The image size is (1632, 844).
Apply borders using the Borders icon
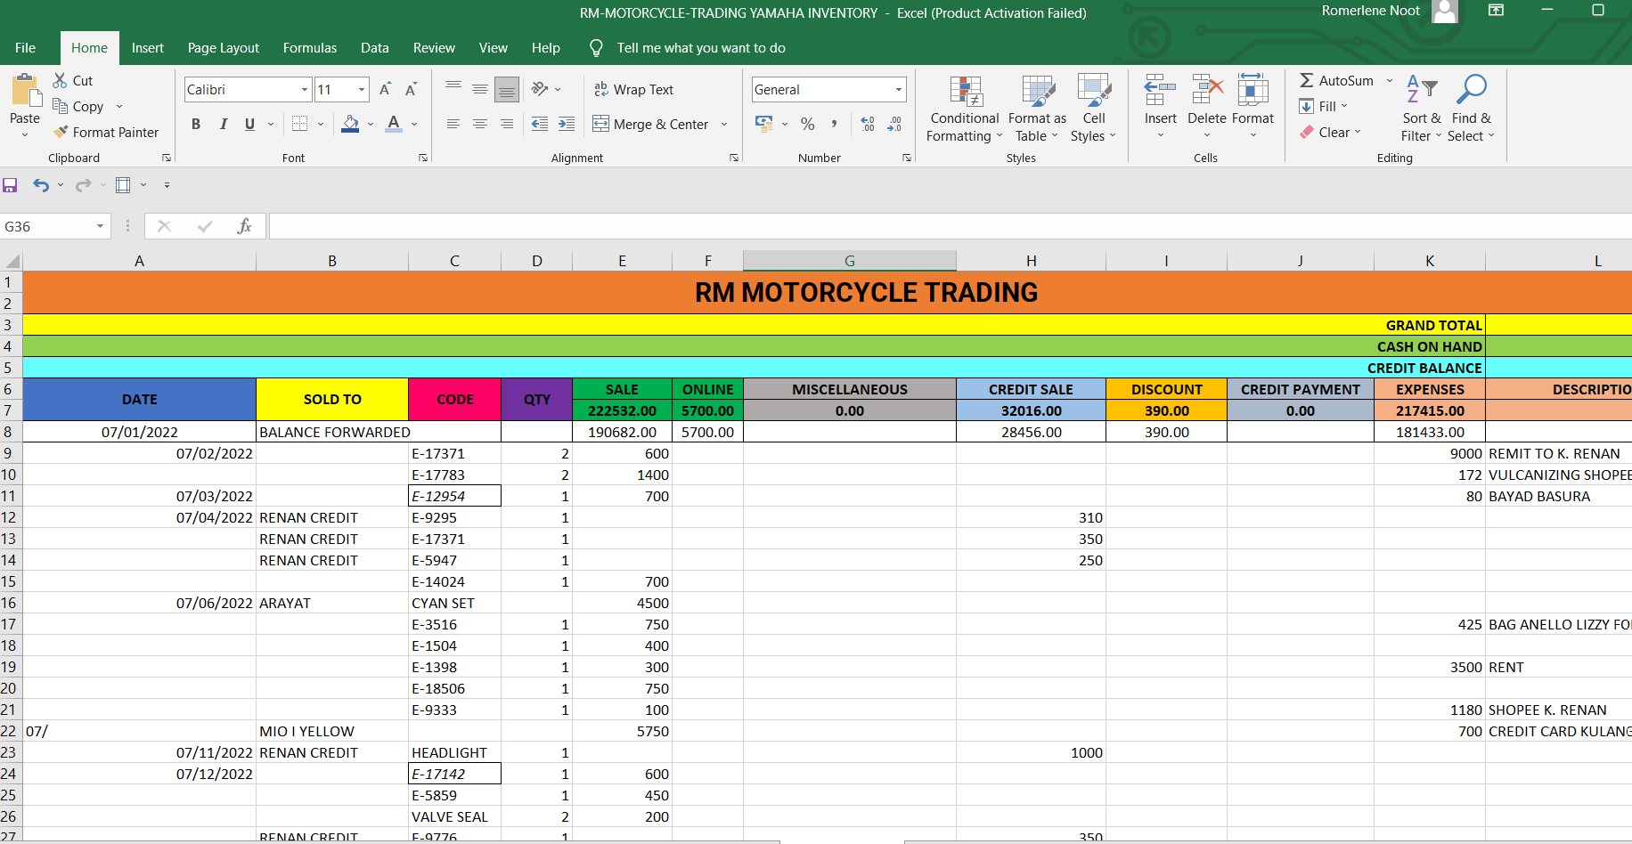click(x=300, y=124)
